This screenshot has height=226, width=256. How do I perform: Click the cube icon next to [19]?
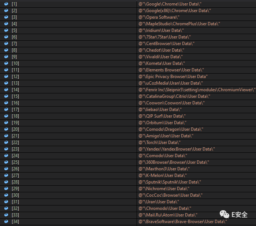(6, 123)
